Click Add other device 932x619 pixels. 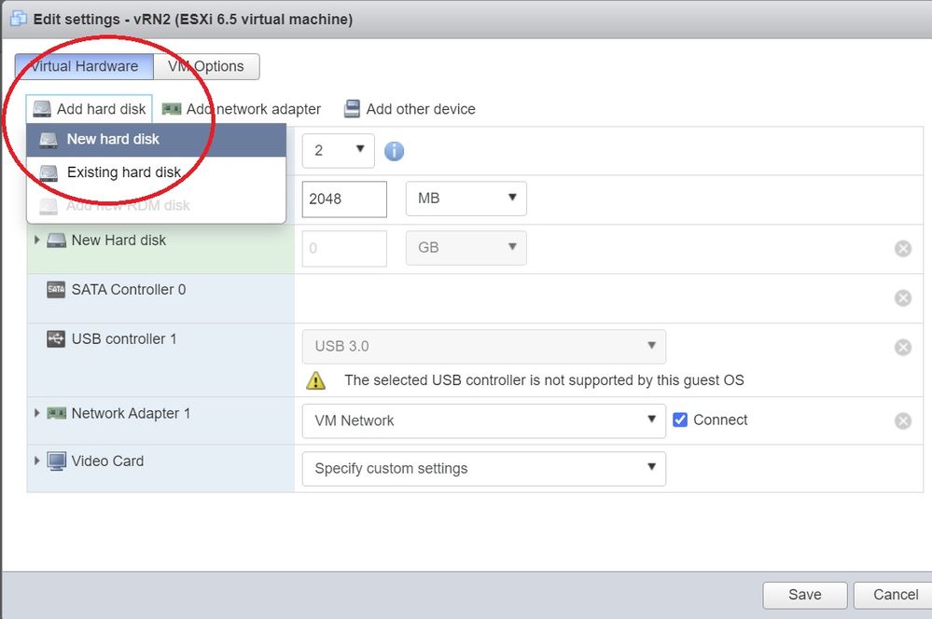(410, 109)
